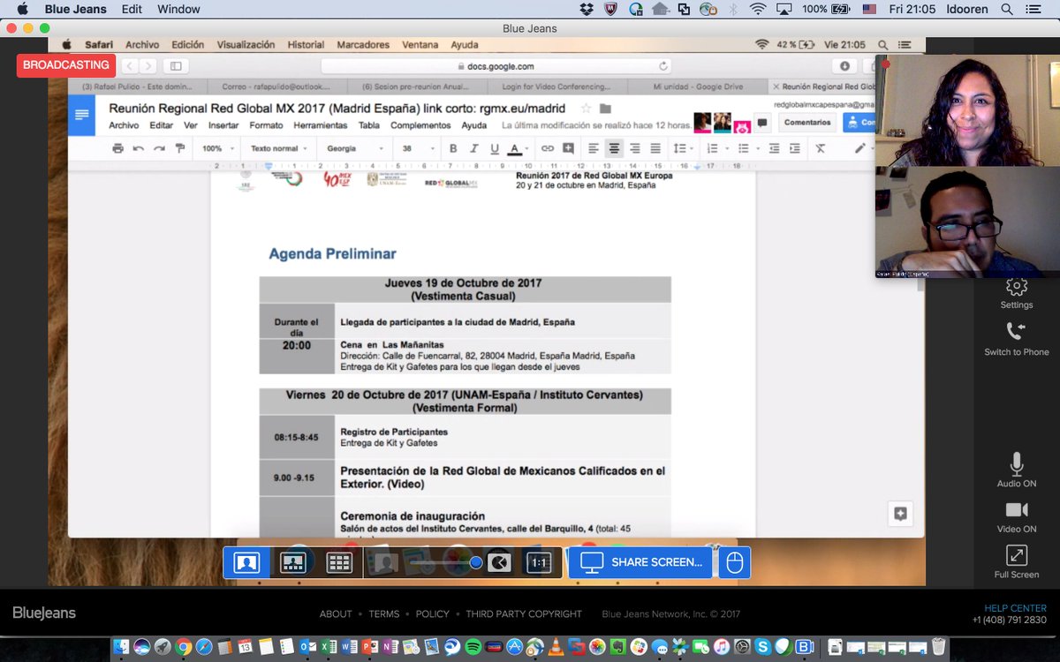Open POLICY footer link
Viewport: 1060px width, 662px height.
[x=433, y=613]
